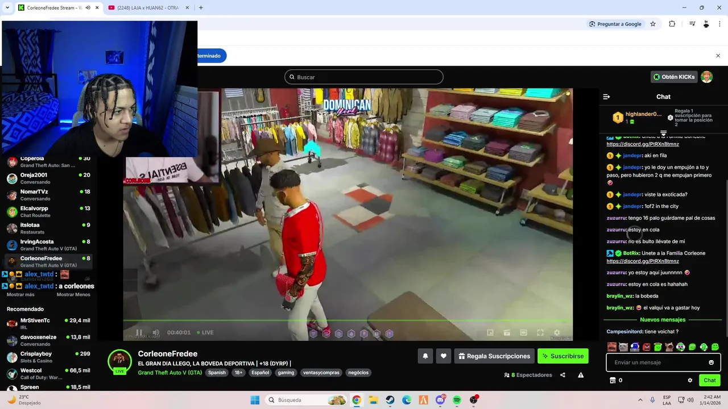Dismiss the notification banner
The image size is (728, 409).
pos(718,56)
